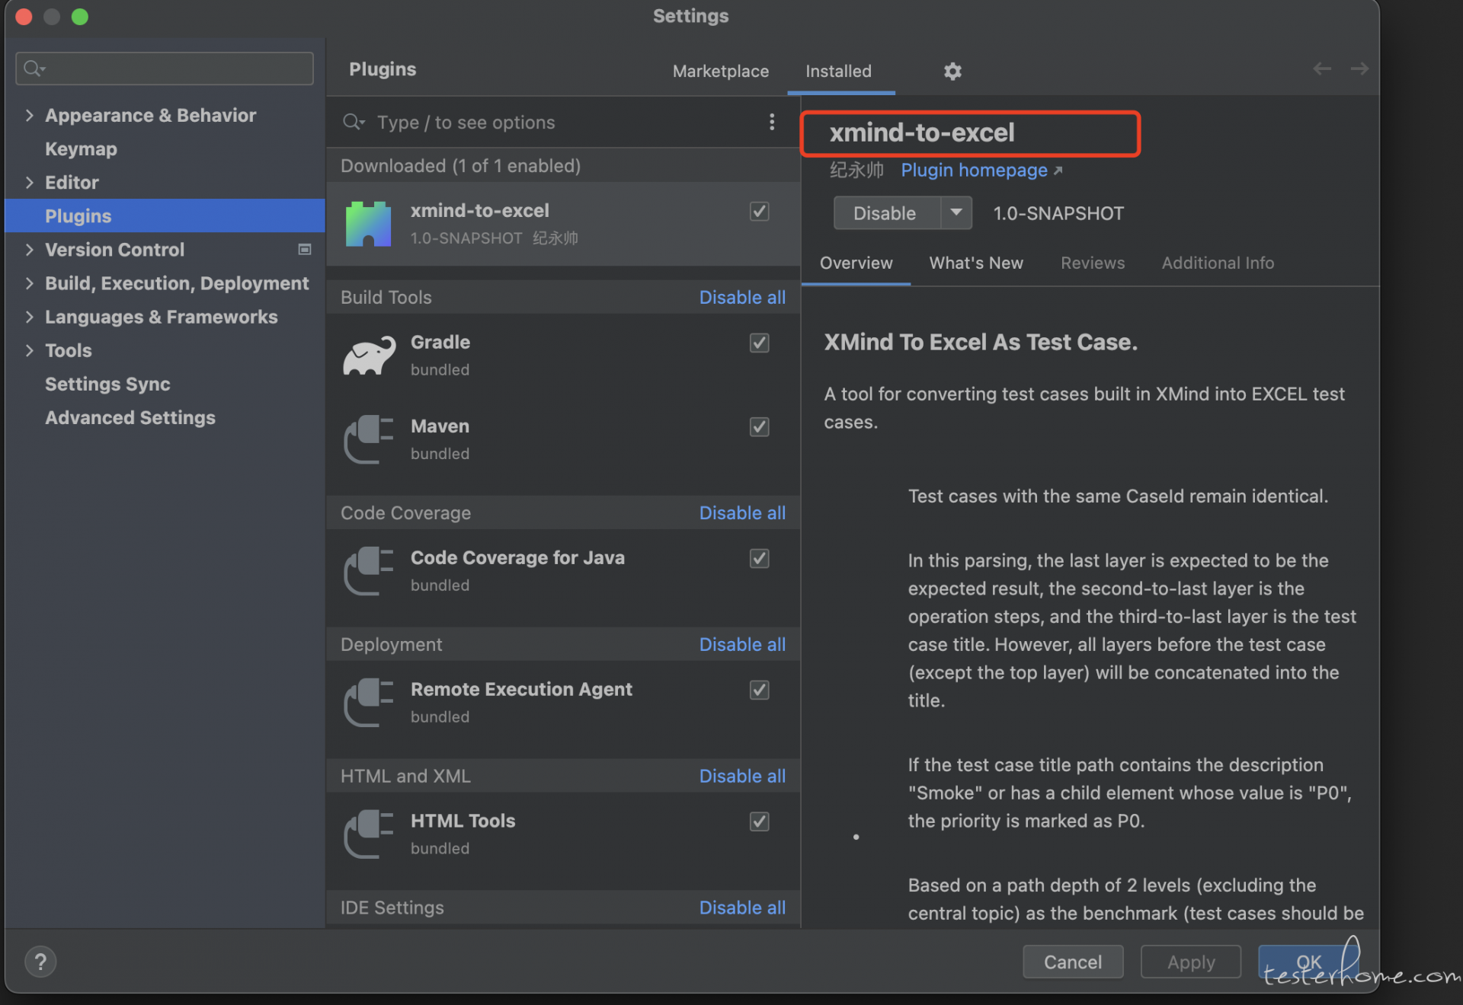1463x1005 pixels.
Task: Select the Maven plugin row
Action: (563, 439)
